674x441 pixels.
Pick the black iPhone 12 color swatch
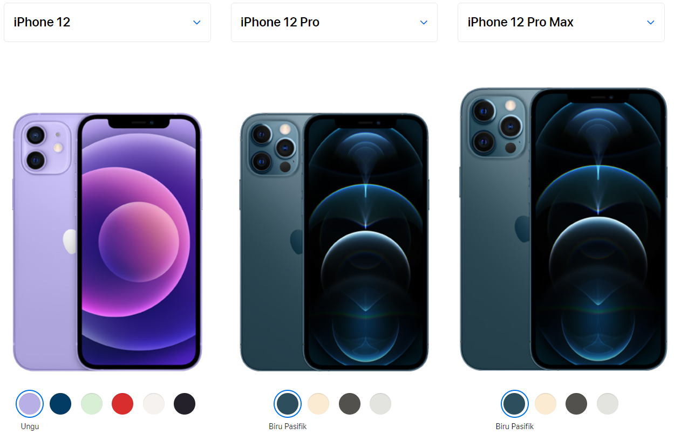(185, 404)
